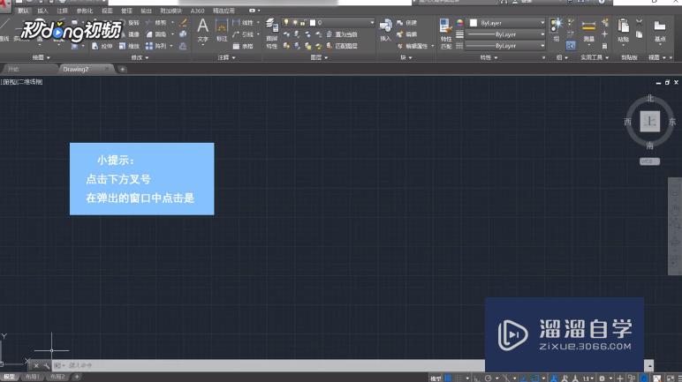Viewport: 682px width, 382px height.
Task: Click the cut scissors icon in clipboard panel
Action: click(x=639, y=22)
